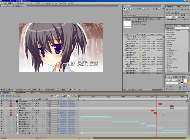Go to first frame in Time Controls
This screenshot has height=140, width=190.
[x=167, y=9]
